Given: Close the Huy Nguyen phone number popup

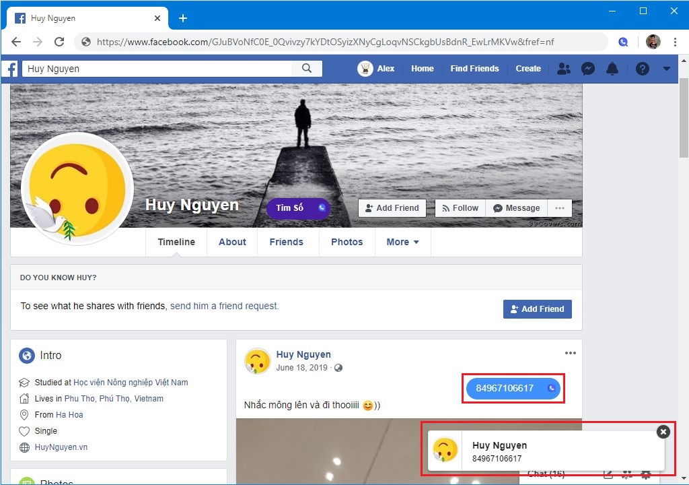Looking at the screenshot, I should pyautogui.click(x=663, y=432).
